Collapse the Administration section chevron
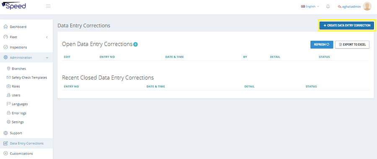This screenshot has width=377, height=159. pos(47,57)
